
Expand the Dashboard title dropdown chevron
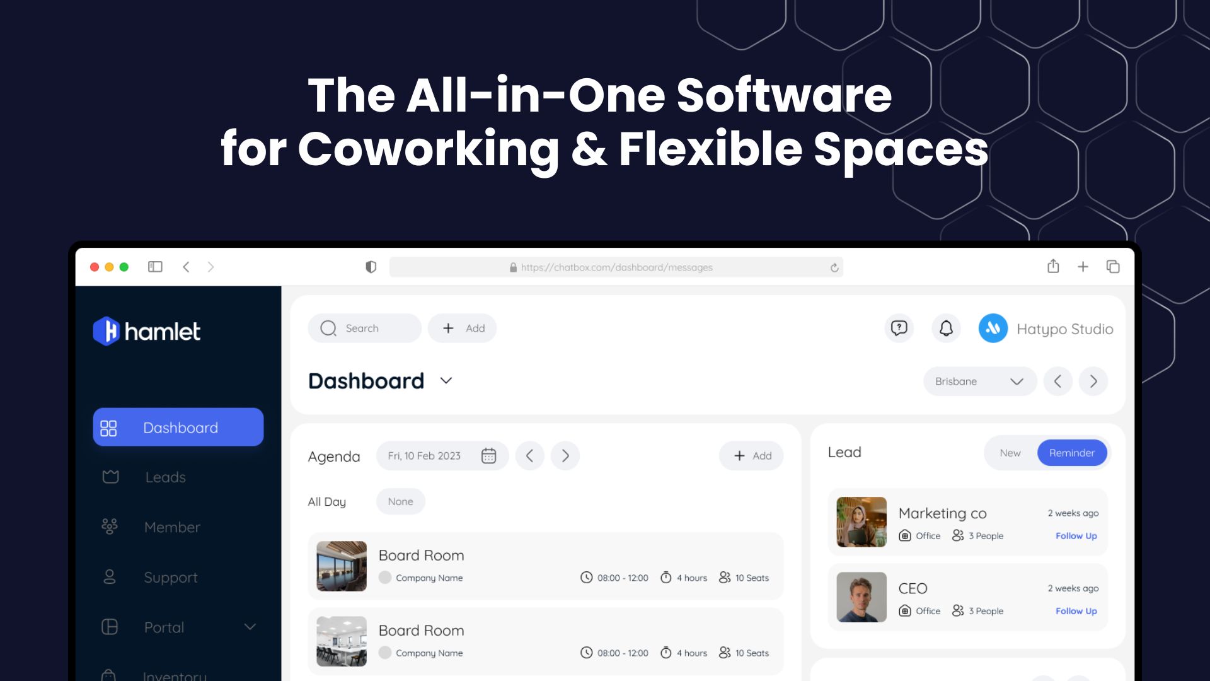click(446, 381)
